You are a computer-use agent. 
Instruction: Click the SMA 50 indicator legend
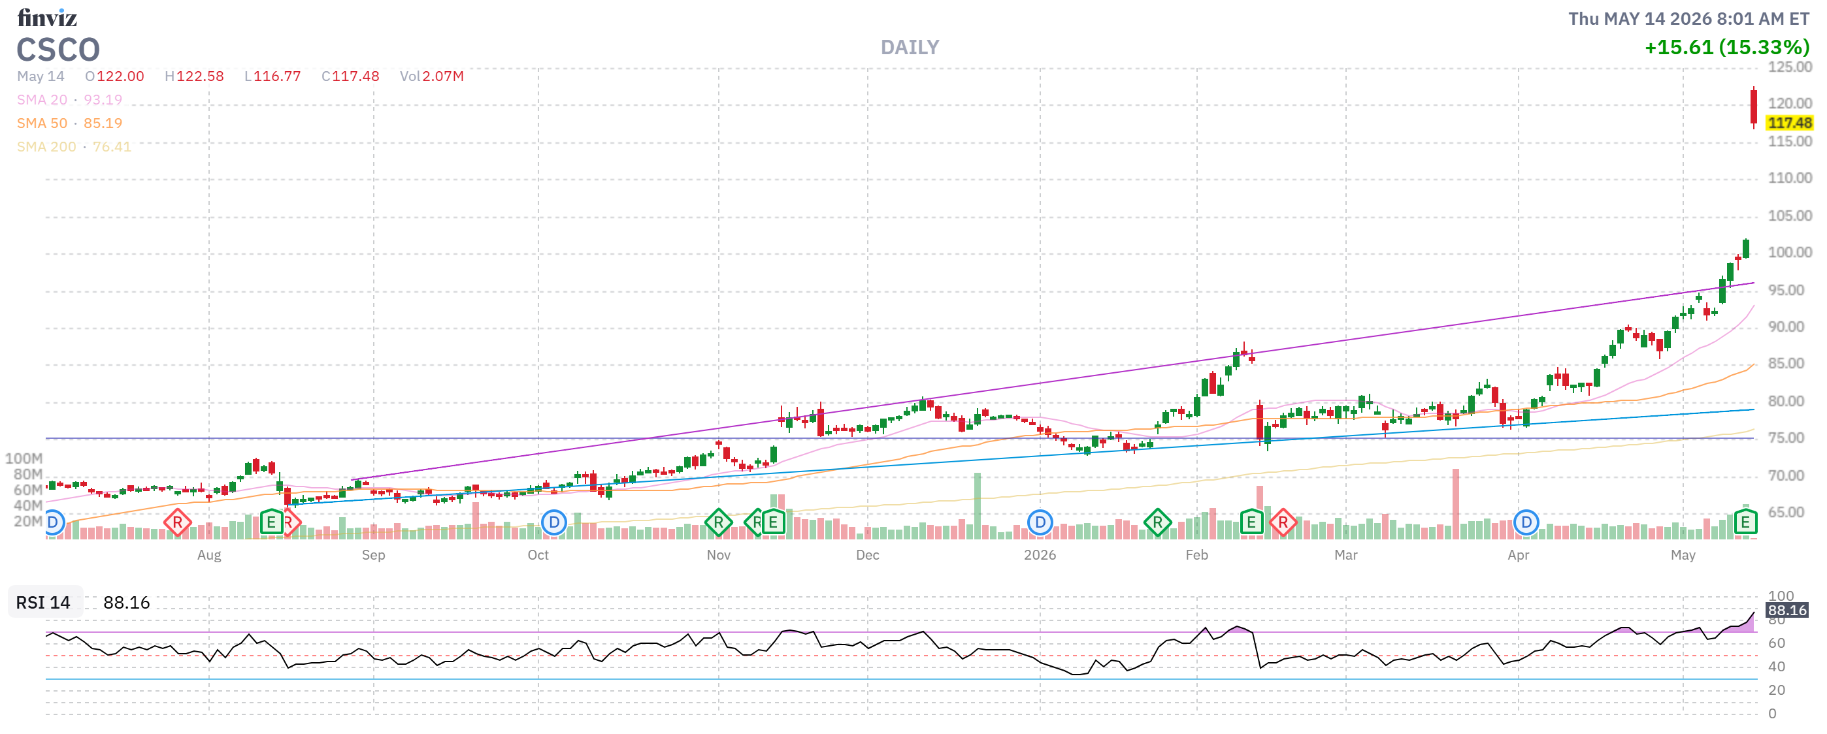(69, 123)
